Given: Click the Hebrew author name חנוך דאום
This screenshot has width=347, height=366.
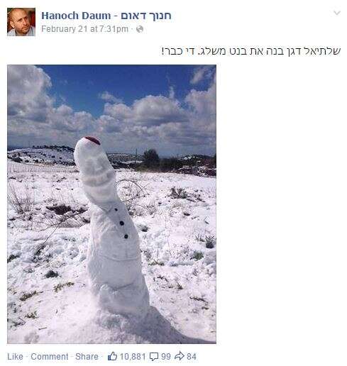Looking at the screenshot, I should [x=146, y=16].
